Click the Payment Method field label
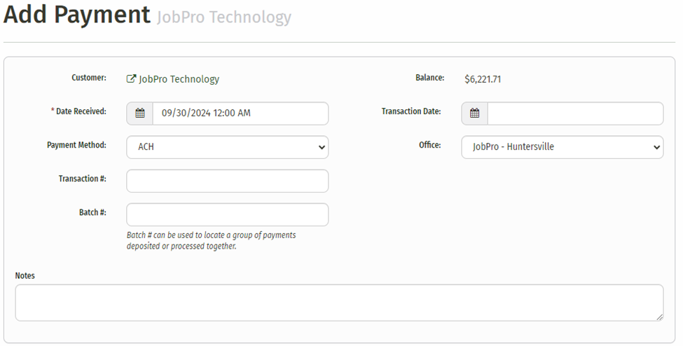 click(x=76, y=145)
